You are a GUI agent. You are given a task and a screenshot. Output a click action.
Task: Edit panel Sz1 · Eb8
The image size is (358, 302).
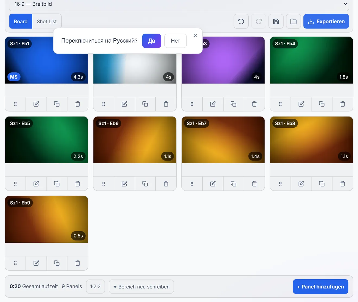pos(301,184)
